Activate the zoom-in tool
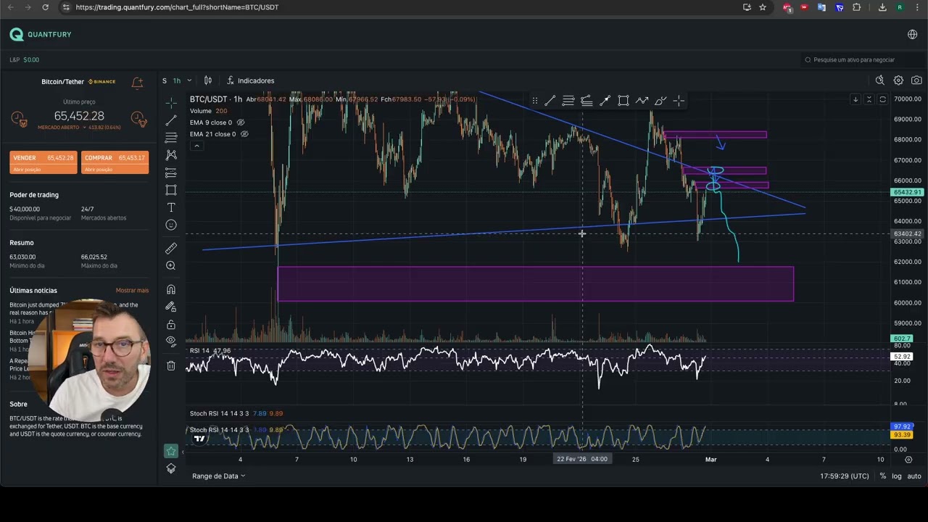 (x=171, y=265)
